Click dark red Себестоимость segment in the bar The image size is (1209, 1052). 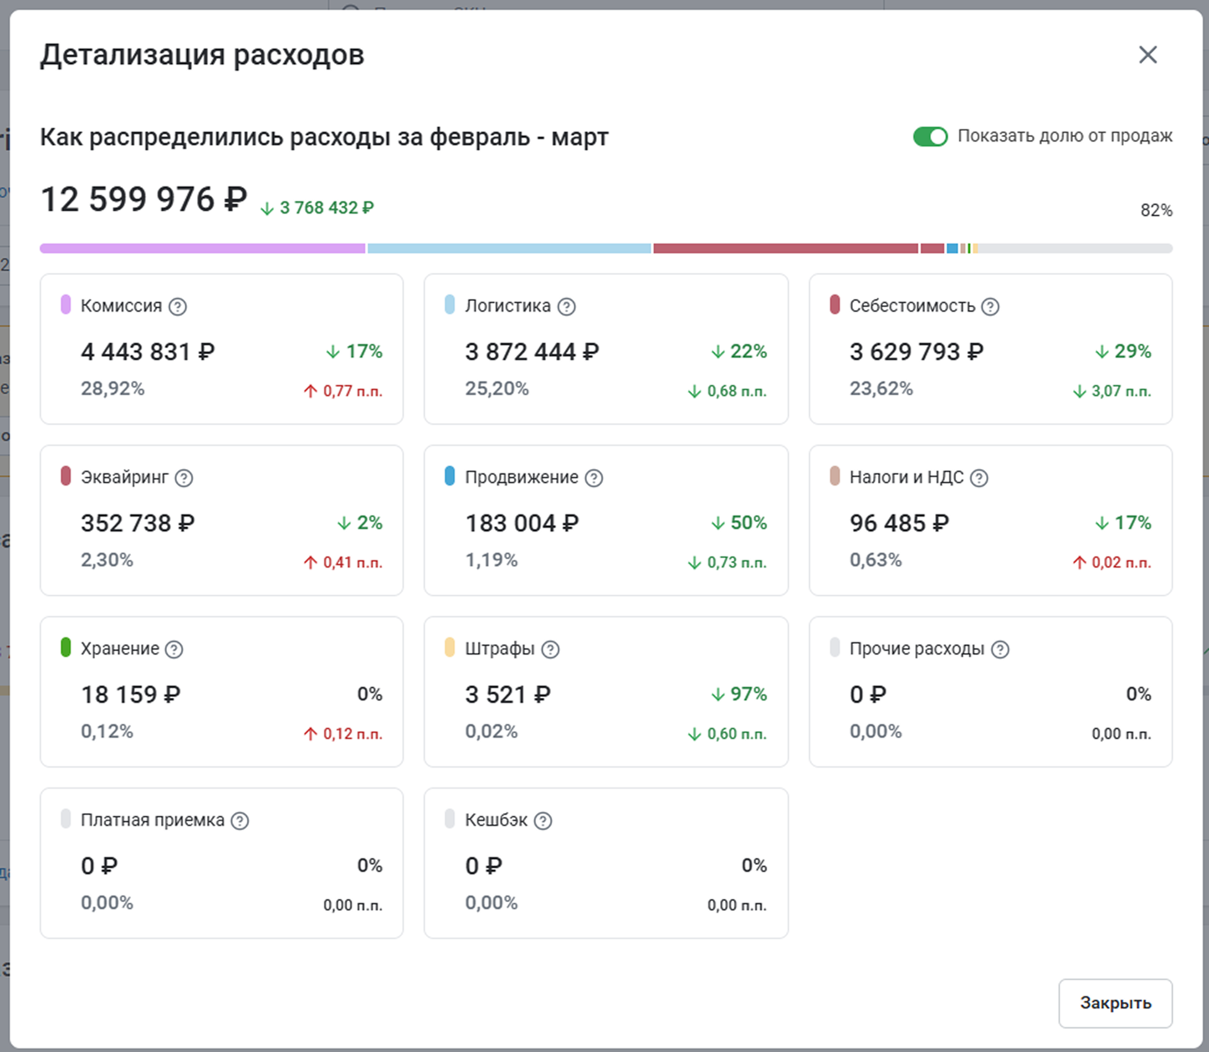point(785,248)
